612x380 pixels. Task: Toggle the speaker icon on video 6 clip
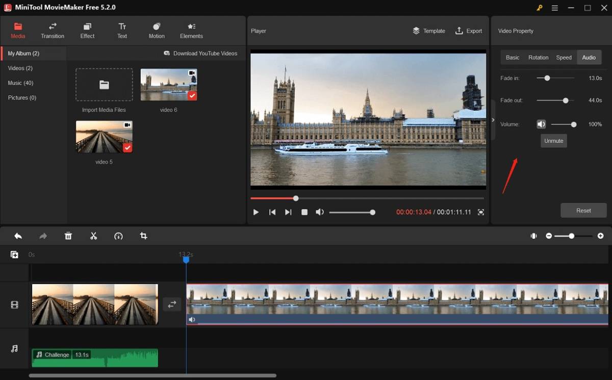(x=192, y=320)
